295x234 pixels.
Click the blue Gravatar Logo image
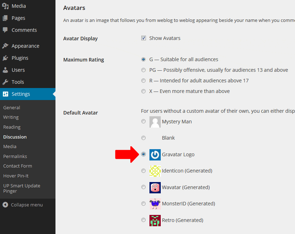click(x=155, y=154)
